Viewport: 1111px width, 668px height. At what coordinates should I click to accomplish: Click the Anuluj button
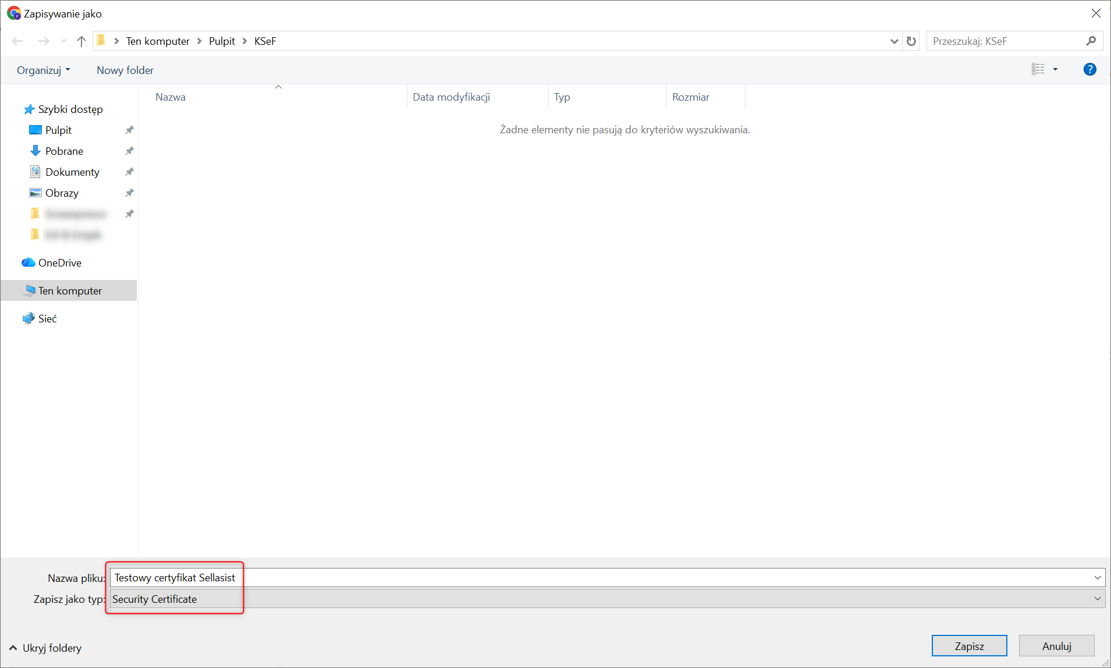(1056, 646)
